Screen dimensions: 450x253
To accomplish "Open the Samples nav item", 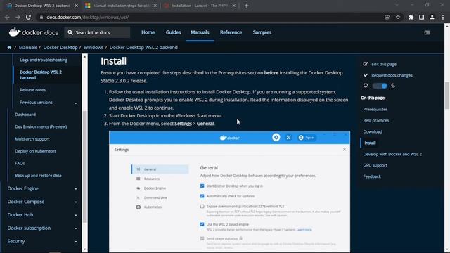I will click(x=262, y=32).
